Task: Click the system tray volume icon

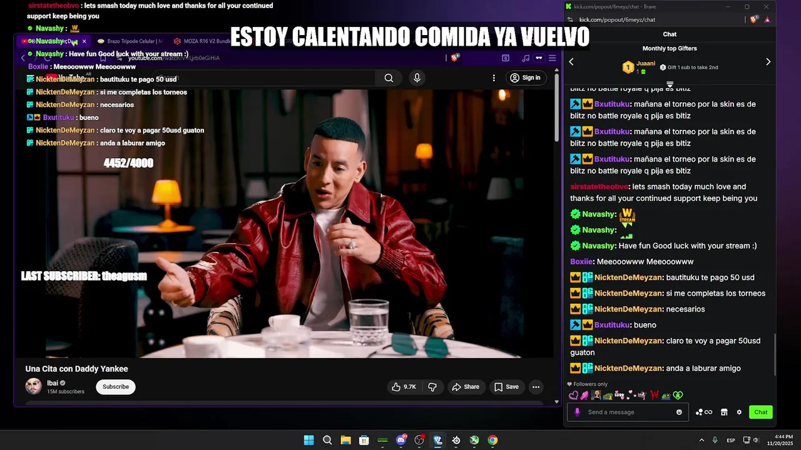Action: click(757, 440)
